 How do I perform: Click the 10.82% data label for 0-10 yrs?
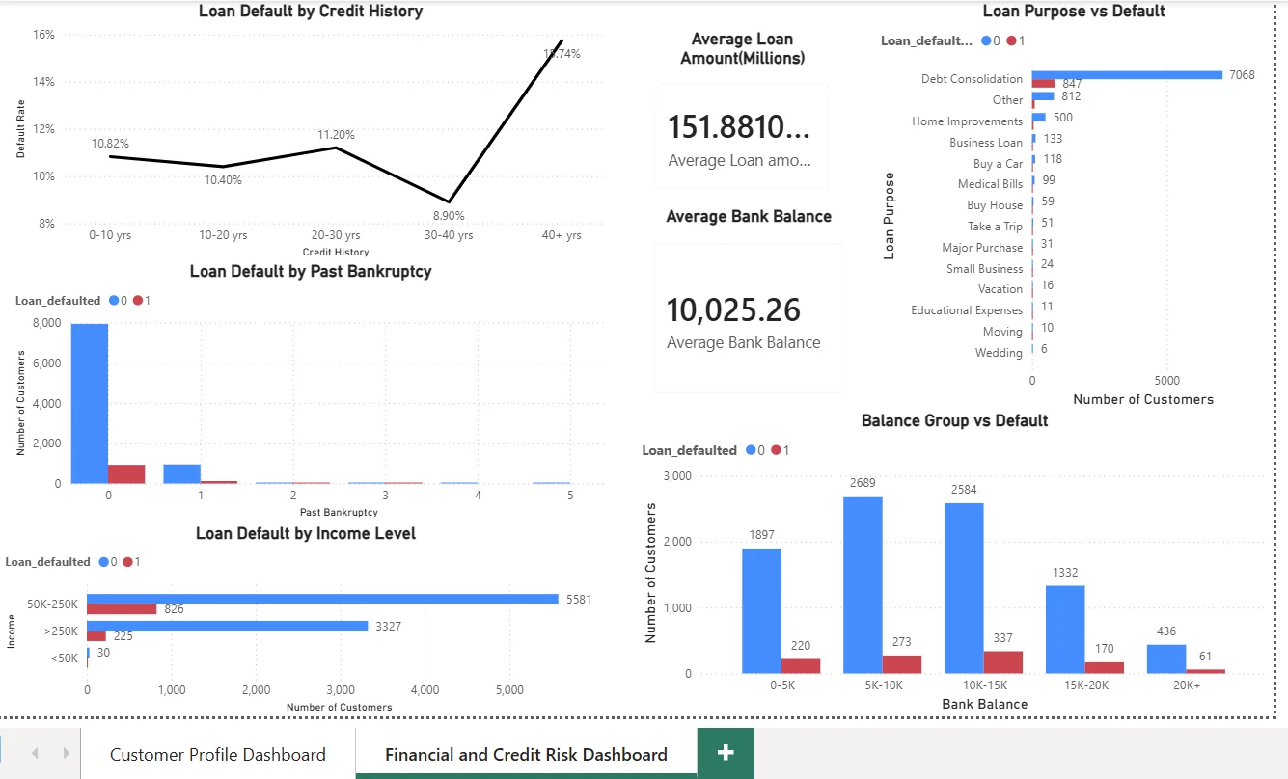point(110,143)
